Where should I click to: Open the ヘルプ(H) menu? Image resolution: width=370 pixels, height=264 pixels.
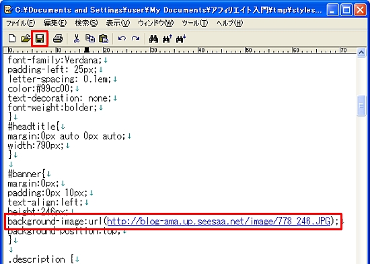click(229, 23)
